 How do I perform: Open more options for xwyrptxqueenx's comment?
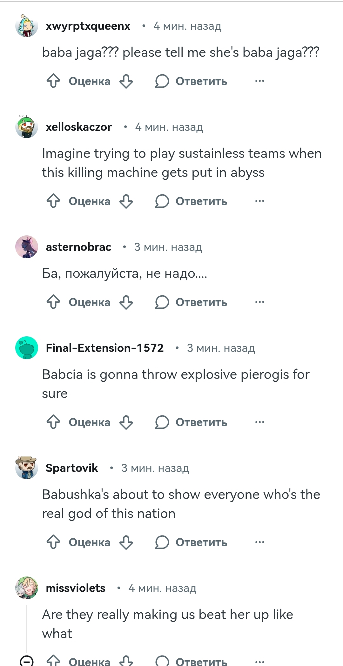pos(260,81)
